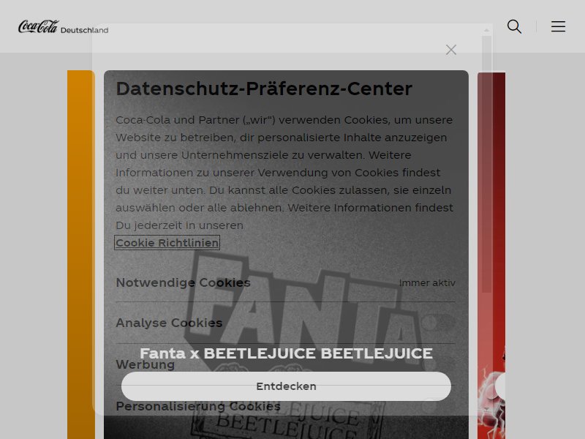This screenshot has width=585, height=439.
Task: Click the "Fanta x BEETLEJUICE BEETLEJUICE" title
Action: (286, 353)
